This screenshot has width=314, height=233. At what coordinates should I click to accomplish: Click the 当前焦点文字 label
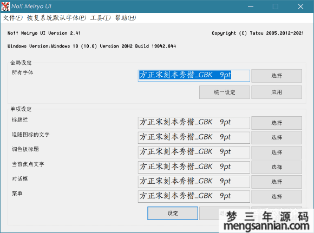(28, 164)
